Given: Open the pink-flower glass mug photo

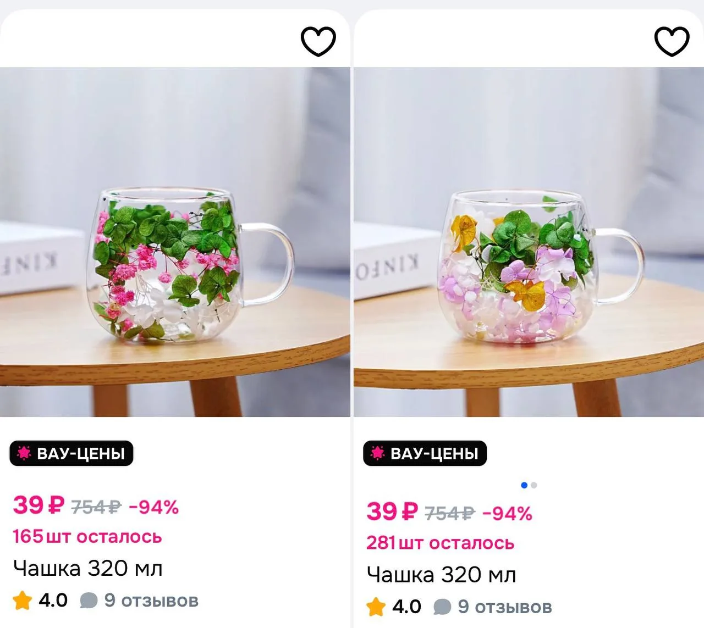Looking at the screenshot, I should pos(175,242).
